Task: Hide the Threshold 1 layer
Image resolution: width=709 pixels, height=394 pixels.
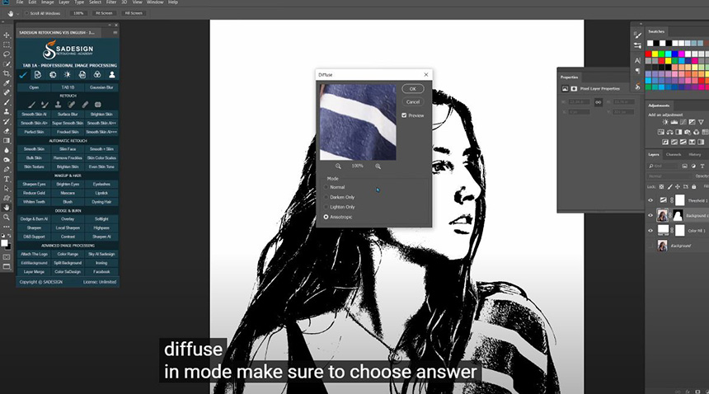Action: point(650,200)
